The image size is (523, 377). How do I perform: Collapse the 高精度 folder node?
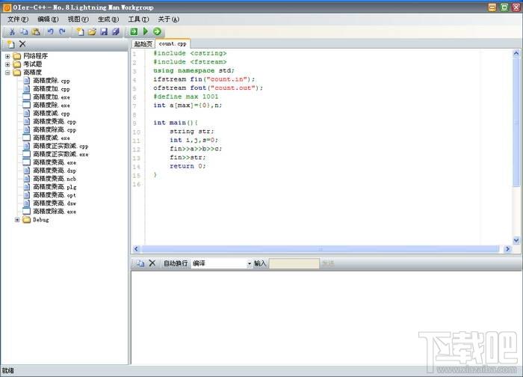click(x=7, y=73)
